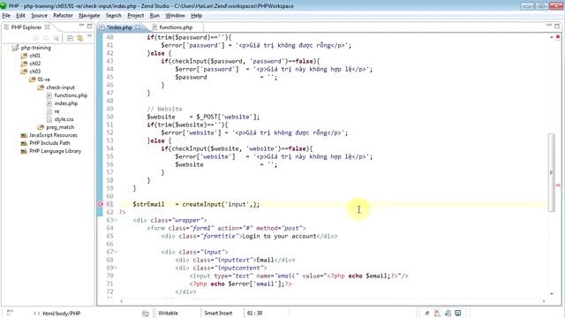This screenshot has height=318, width=565.
Task: Collapse all in PHP Explorer toolbar
Action: click(x=70, y=38)
